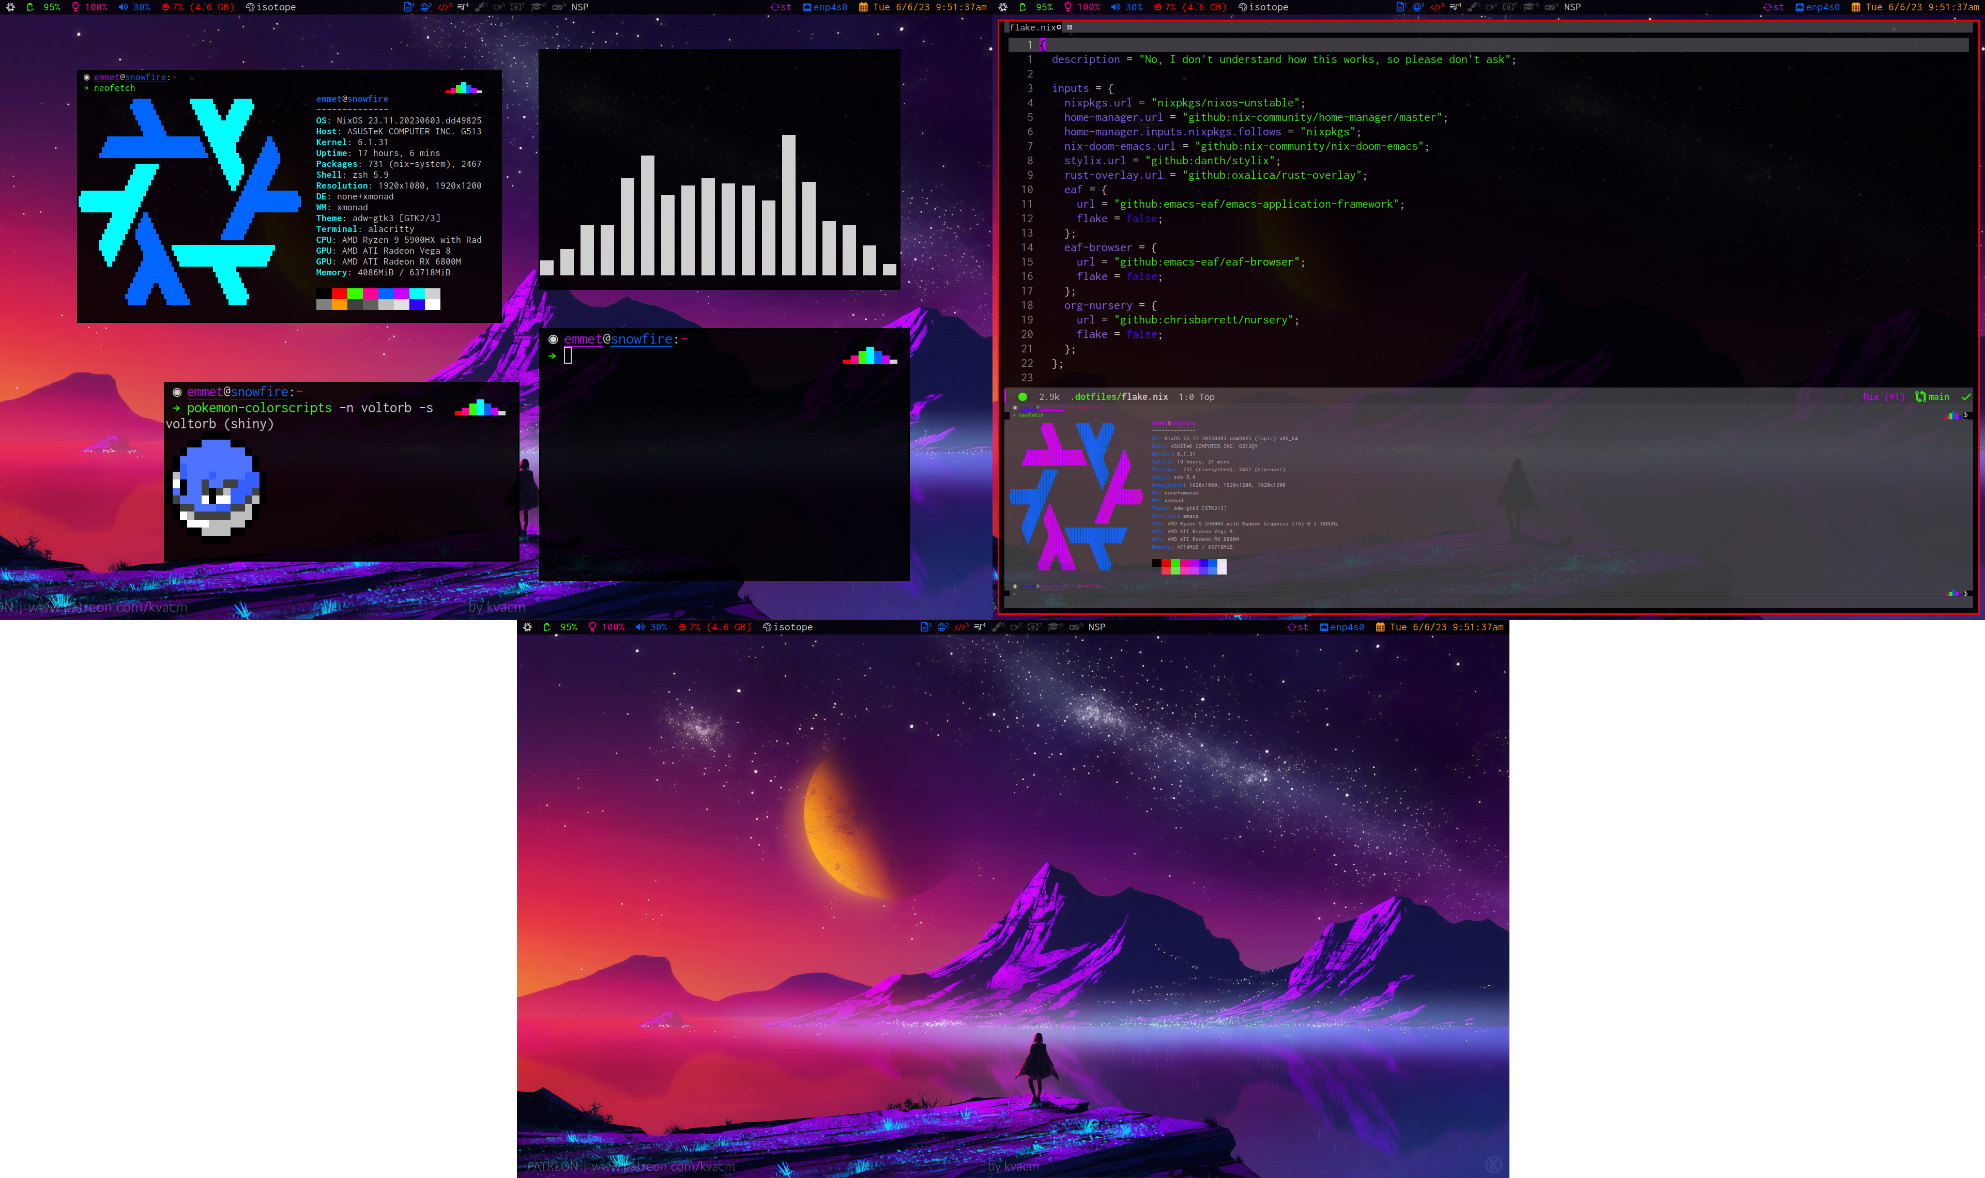Image resolution: width=1985 pixels, height=1178 pixels.
Task: Open a new tab with the plus button
Action: [x=1070, y=28]
